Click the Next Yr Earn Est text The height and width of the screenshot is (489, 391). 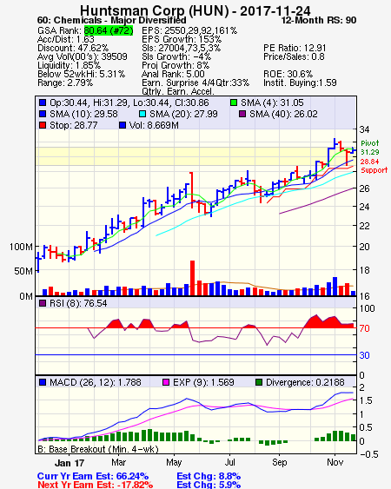click(x=96, y=485)
